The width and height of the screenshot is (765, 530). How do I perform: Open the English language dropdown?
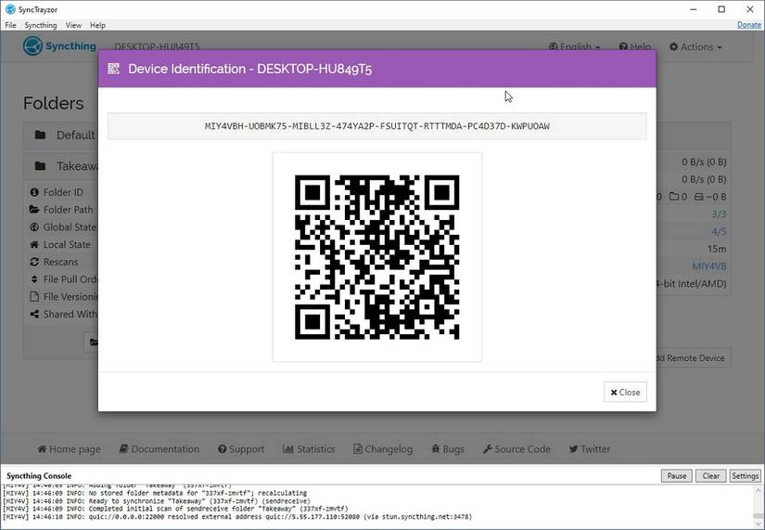(574, 47)
